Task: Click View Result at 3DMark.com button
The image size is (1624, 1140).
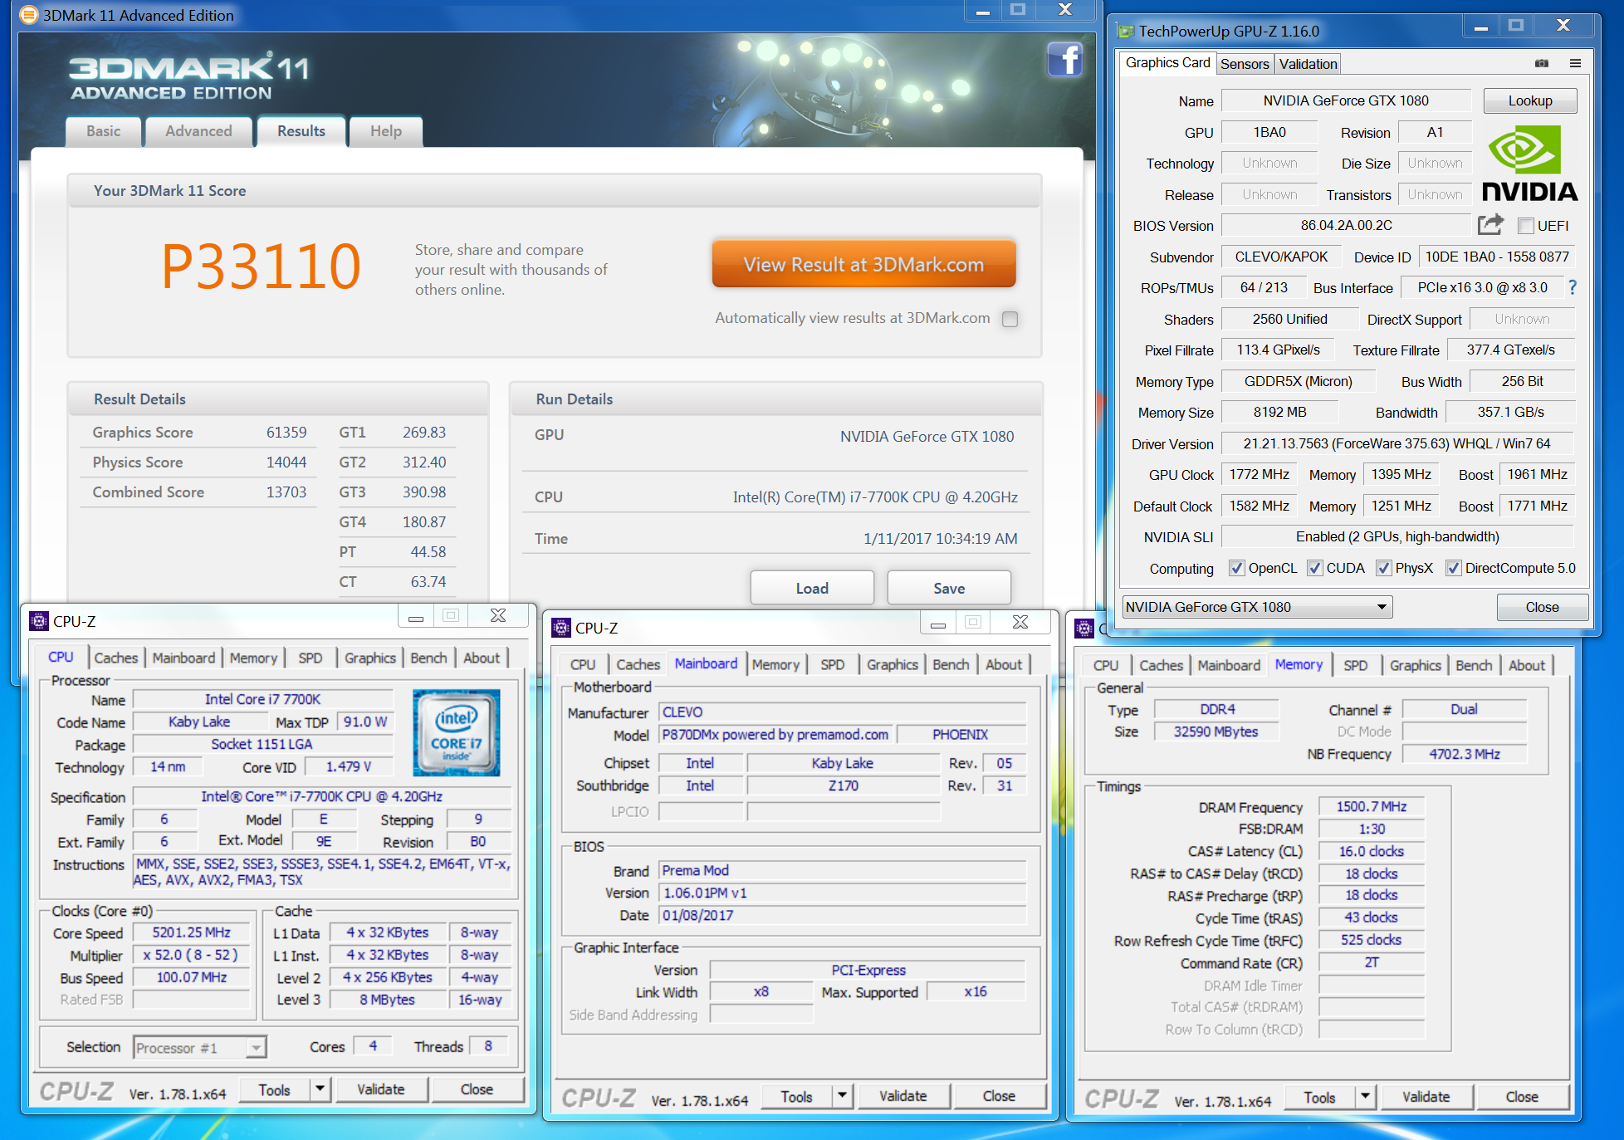Action: point(863,264)
